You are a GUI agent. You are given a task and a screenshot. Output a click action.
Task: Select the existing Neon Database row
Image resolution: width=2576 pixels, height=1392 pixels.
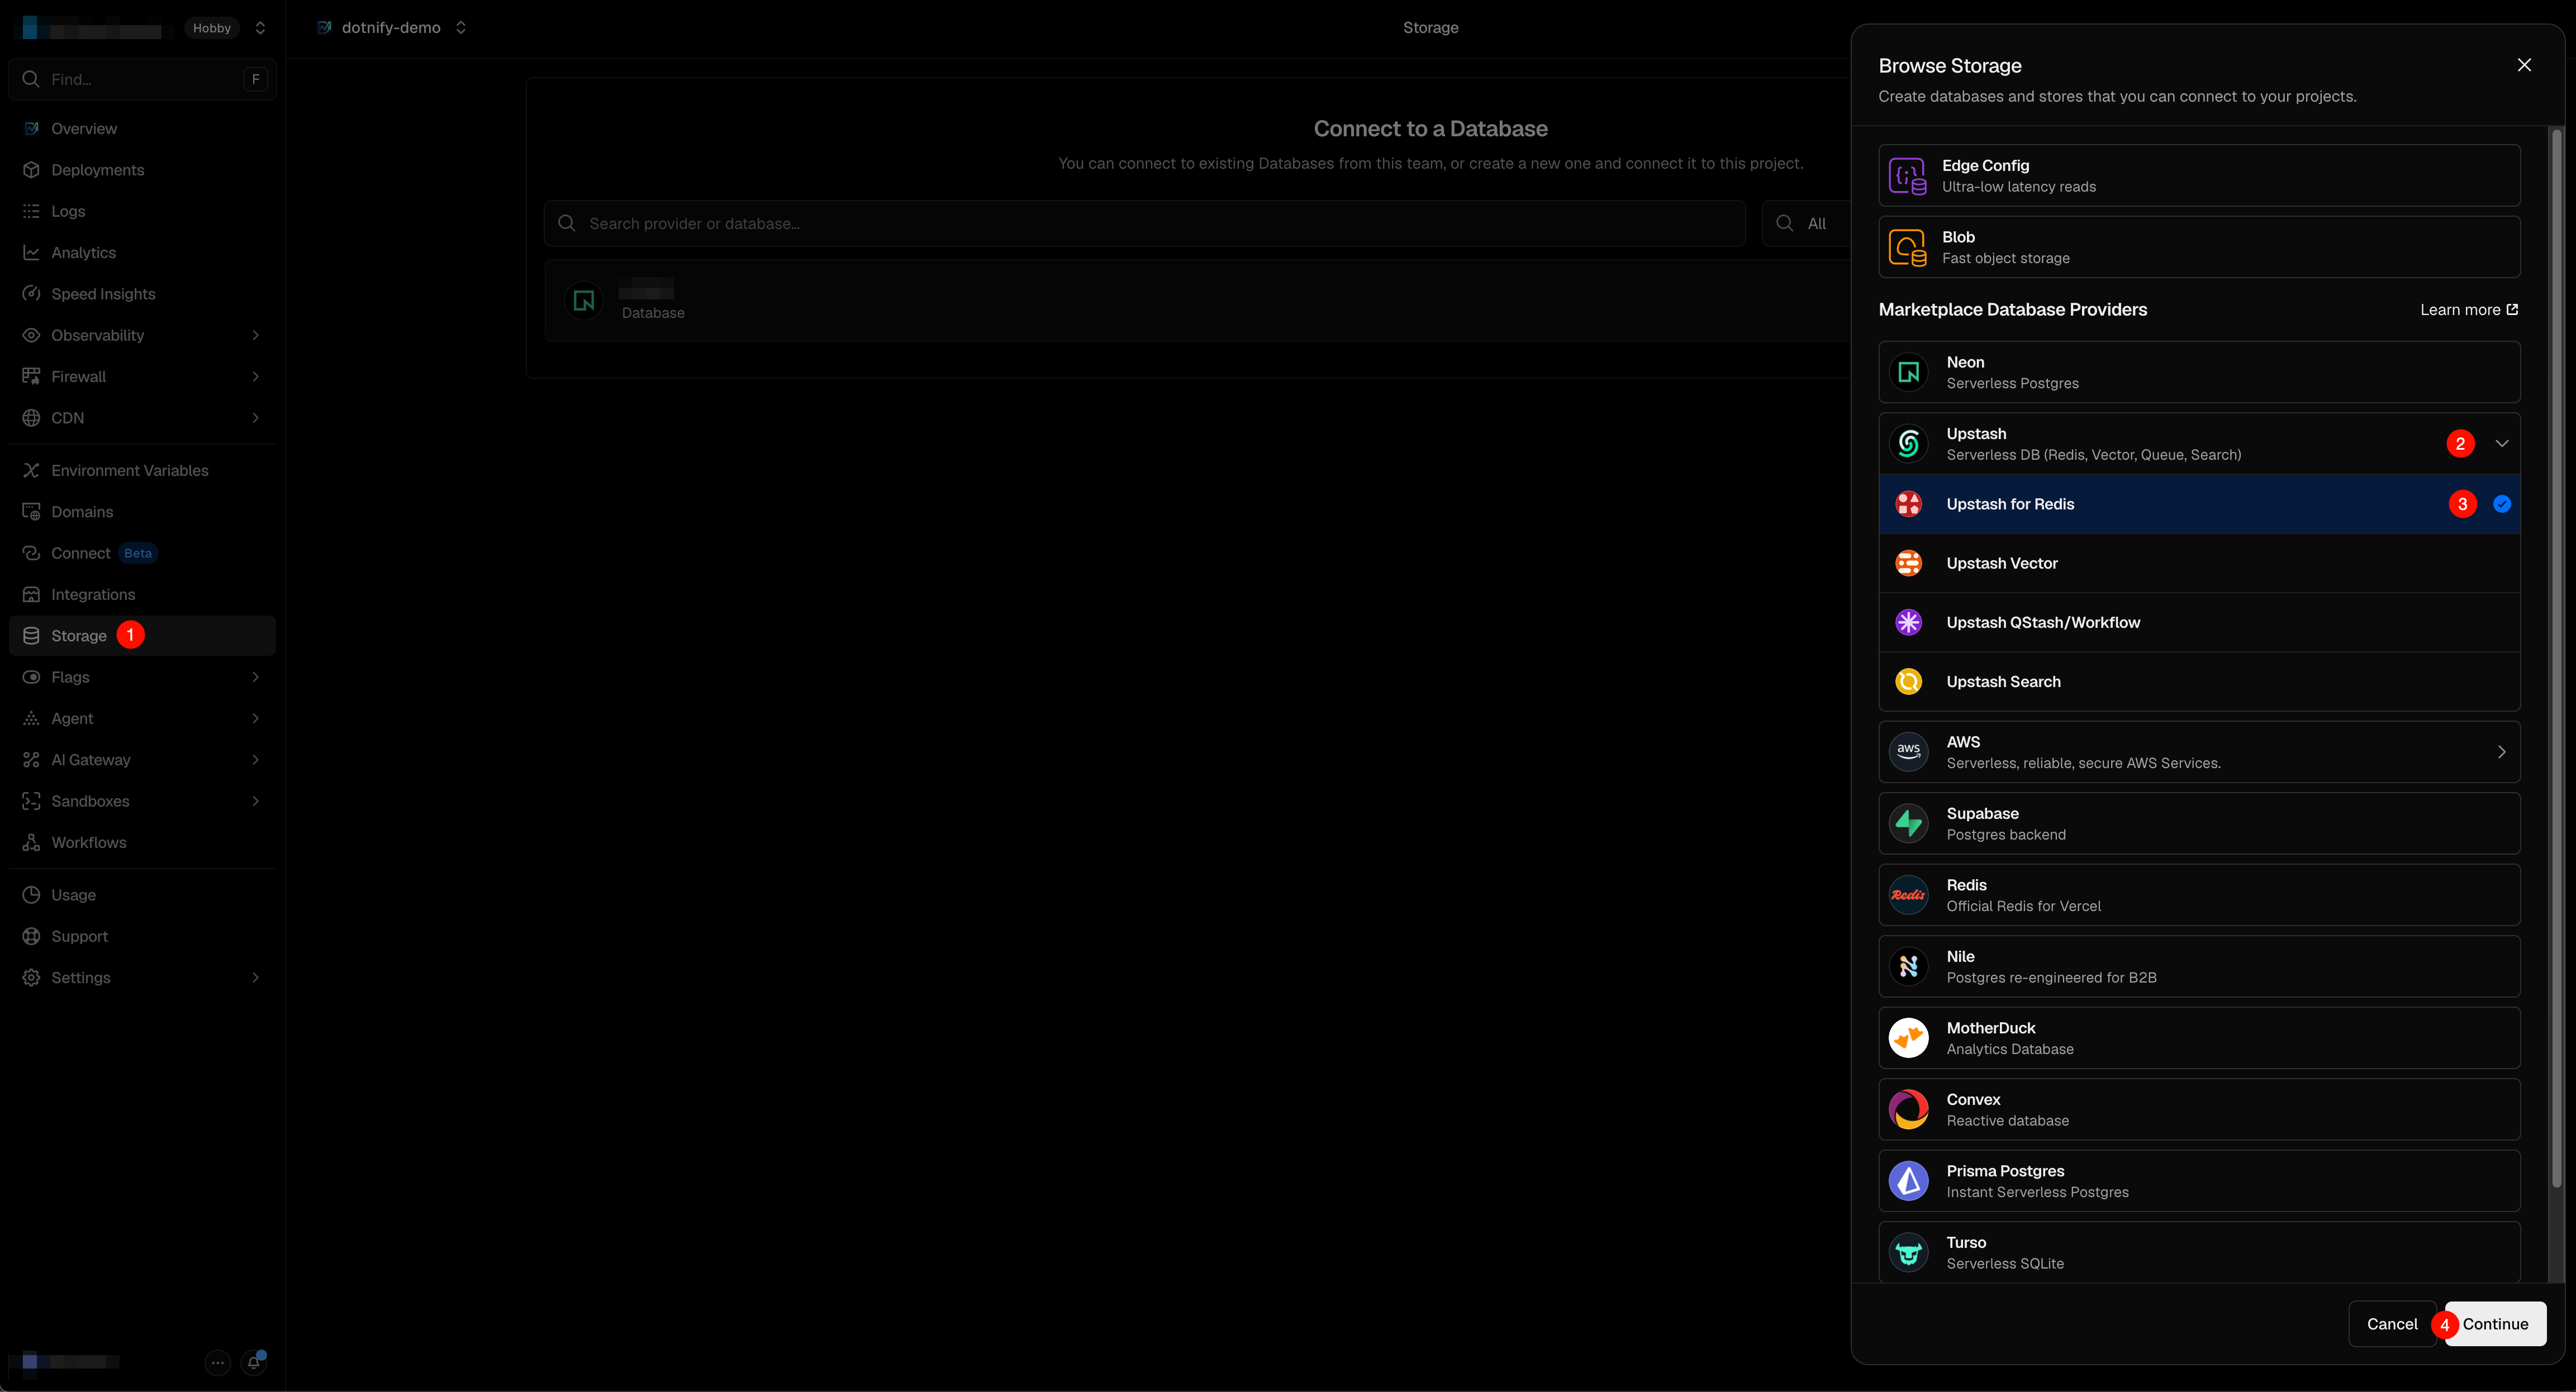(1198, 301)
